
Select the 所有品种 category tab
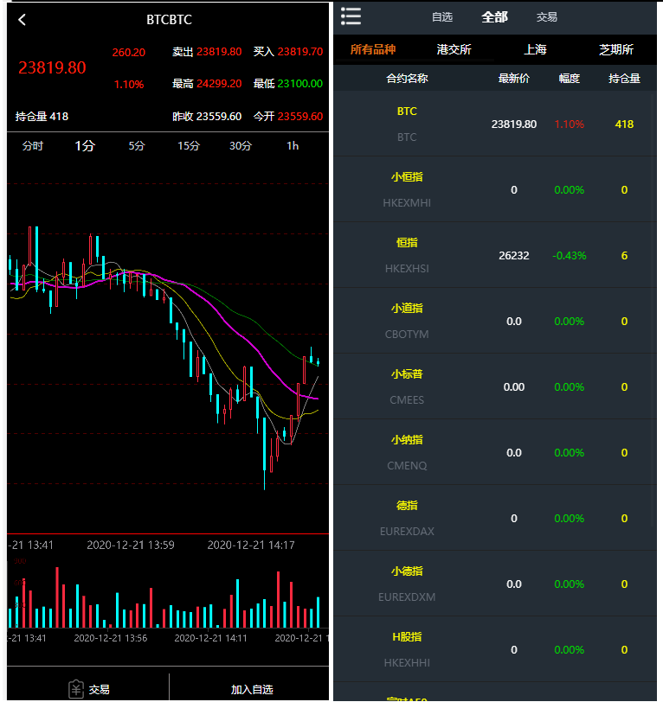(x=373, y=49)
